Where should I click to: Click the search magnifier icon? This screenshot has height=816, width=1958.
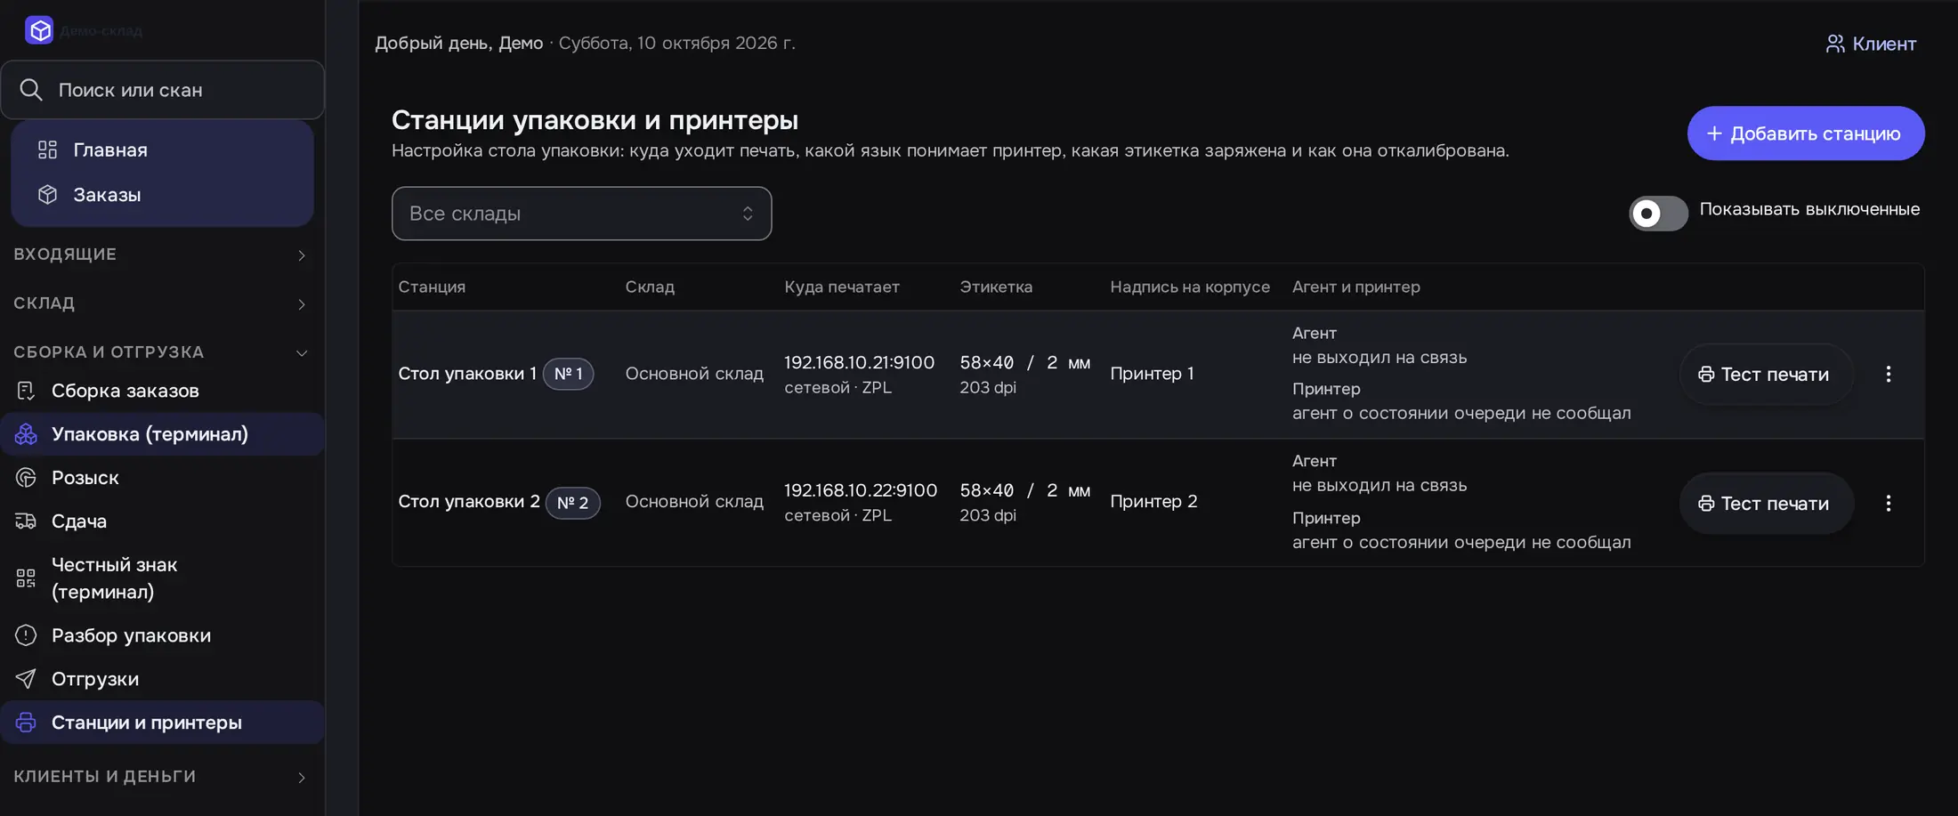(31, 90)
